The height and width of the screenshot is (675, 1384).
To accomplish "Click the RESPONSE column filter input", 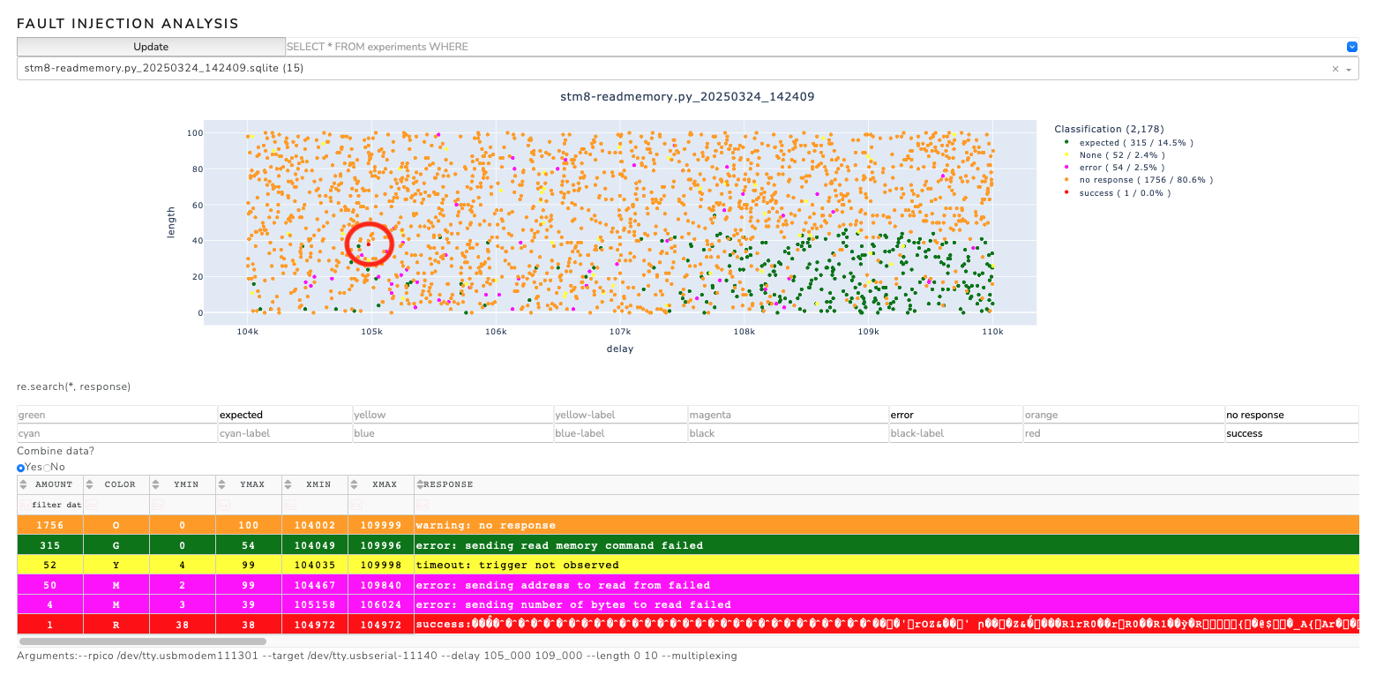I will pyautogui.click(x=893, y=505).
